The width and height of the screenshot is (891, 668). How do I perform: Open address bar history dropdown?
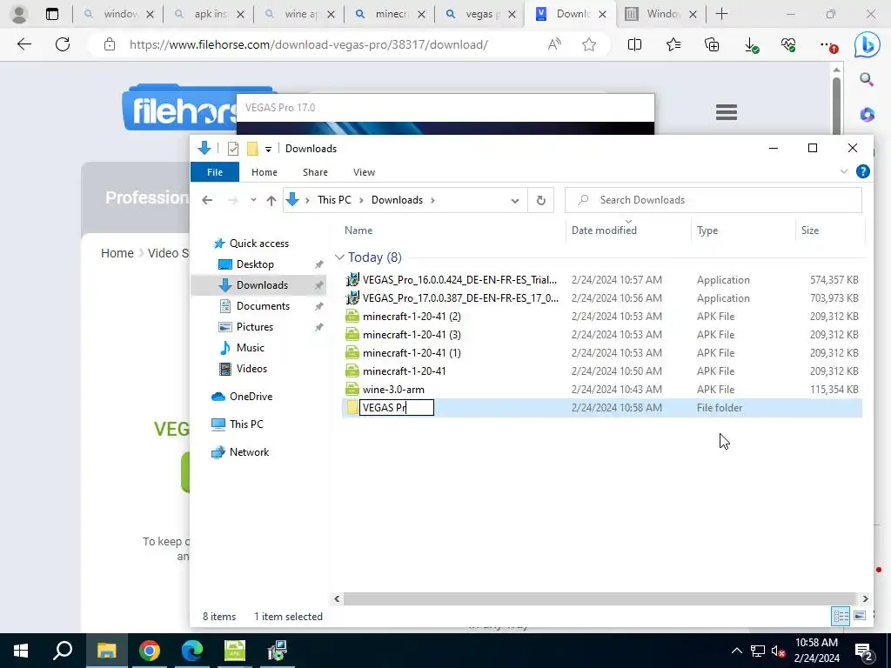pyautogui.click(x=515, y=201)
